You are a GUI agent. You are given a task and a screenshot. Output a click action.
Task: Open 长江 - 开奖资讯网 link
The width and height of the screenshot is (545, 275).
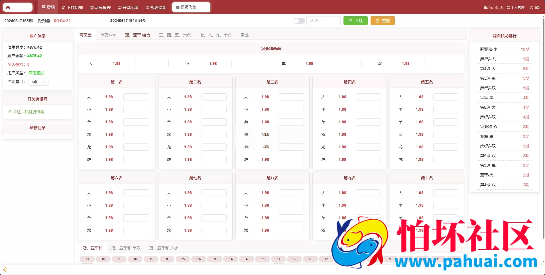26,112
